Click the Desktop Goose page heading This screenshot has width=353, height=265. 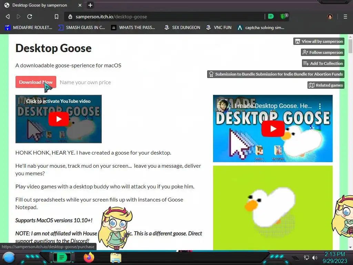tap(53, 48)
